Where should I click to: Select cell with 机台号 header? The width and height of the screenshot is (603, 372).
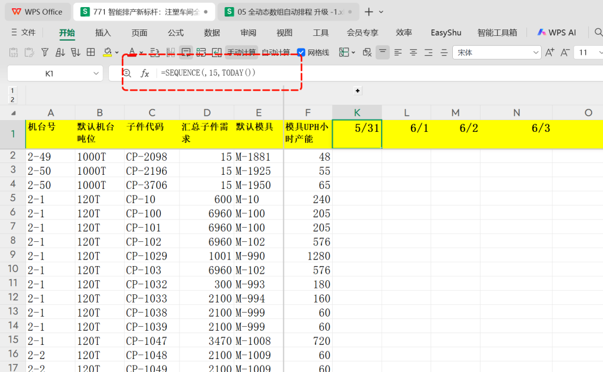pyautogui.click(x=51, y=134)
